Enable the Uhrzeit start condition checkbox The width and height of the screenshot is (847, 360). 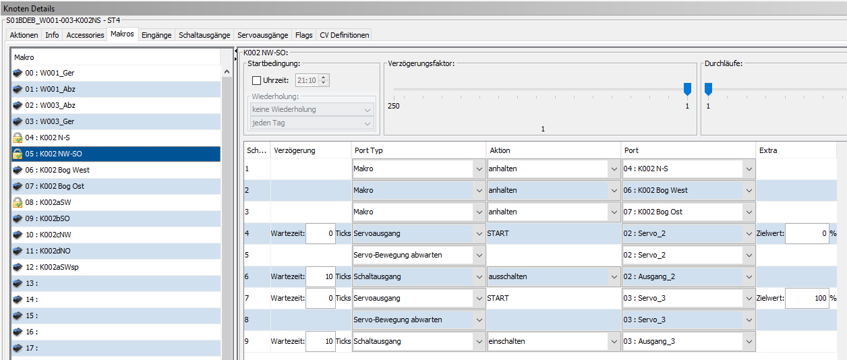point(256,80)
